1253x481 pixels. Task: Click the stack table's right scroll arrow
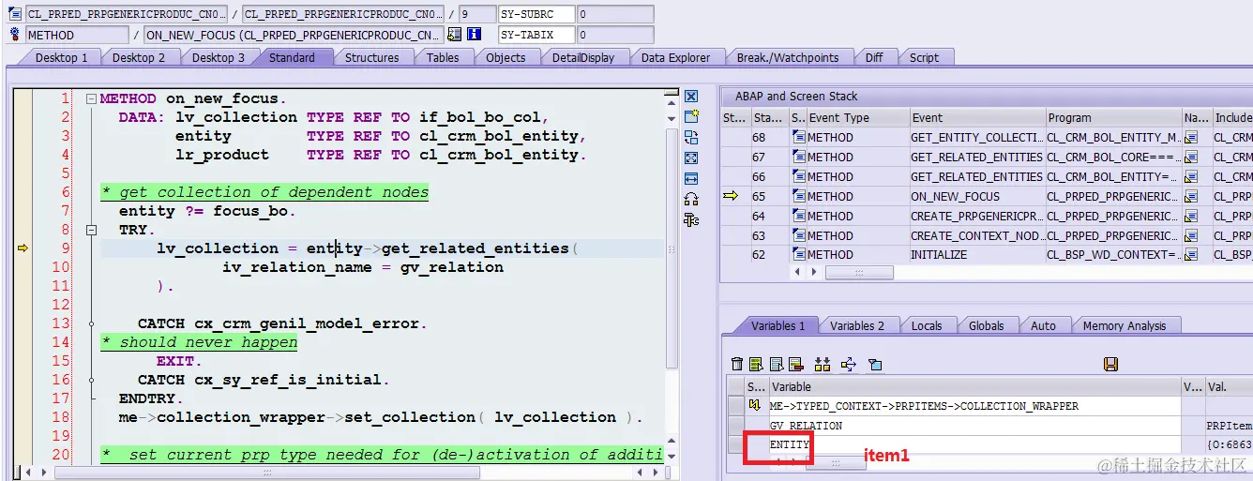coord(812,272)
